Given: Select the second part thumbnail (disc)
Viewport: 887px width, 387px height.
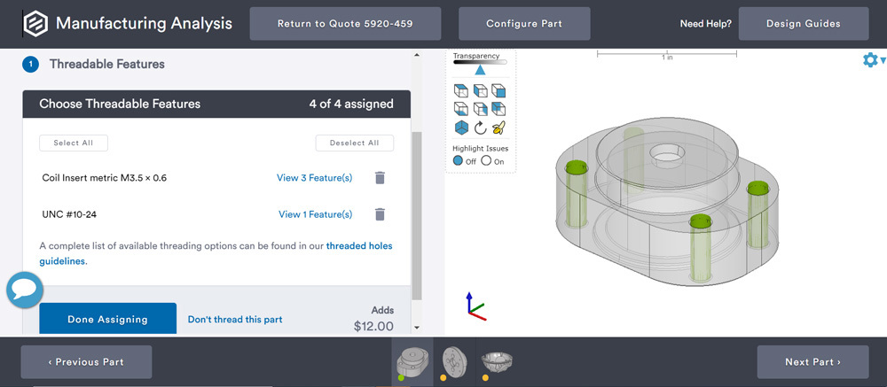Looking at the screenshot, I should coord(452,360).
